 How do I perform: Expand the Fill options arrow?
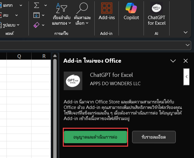click(43, 15)
